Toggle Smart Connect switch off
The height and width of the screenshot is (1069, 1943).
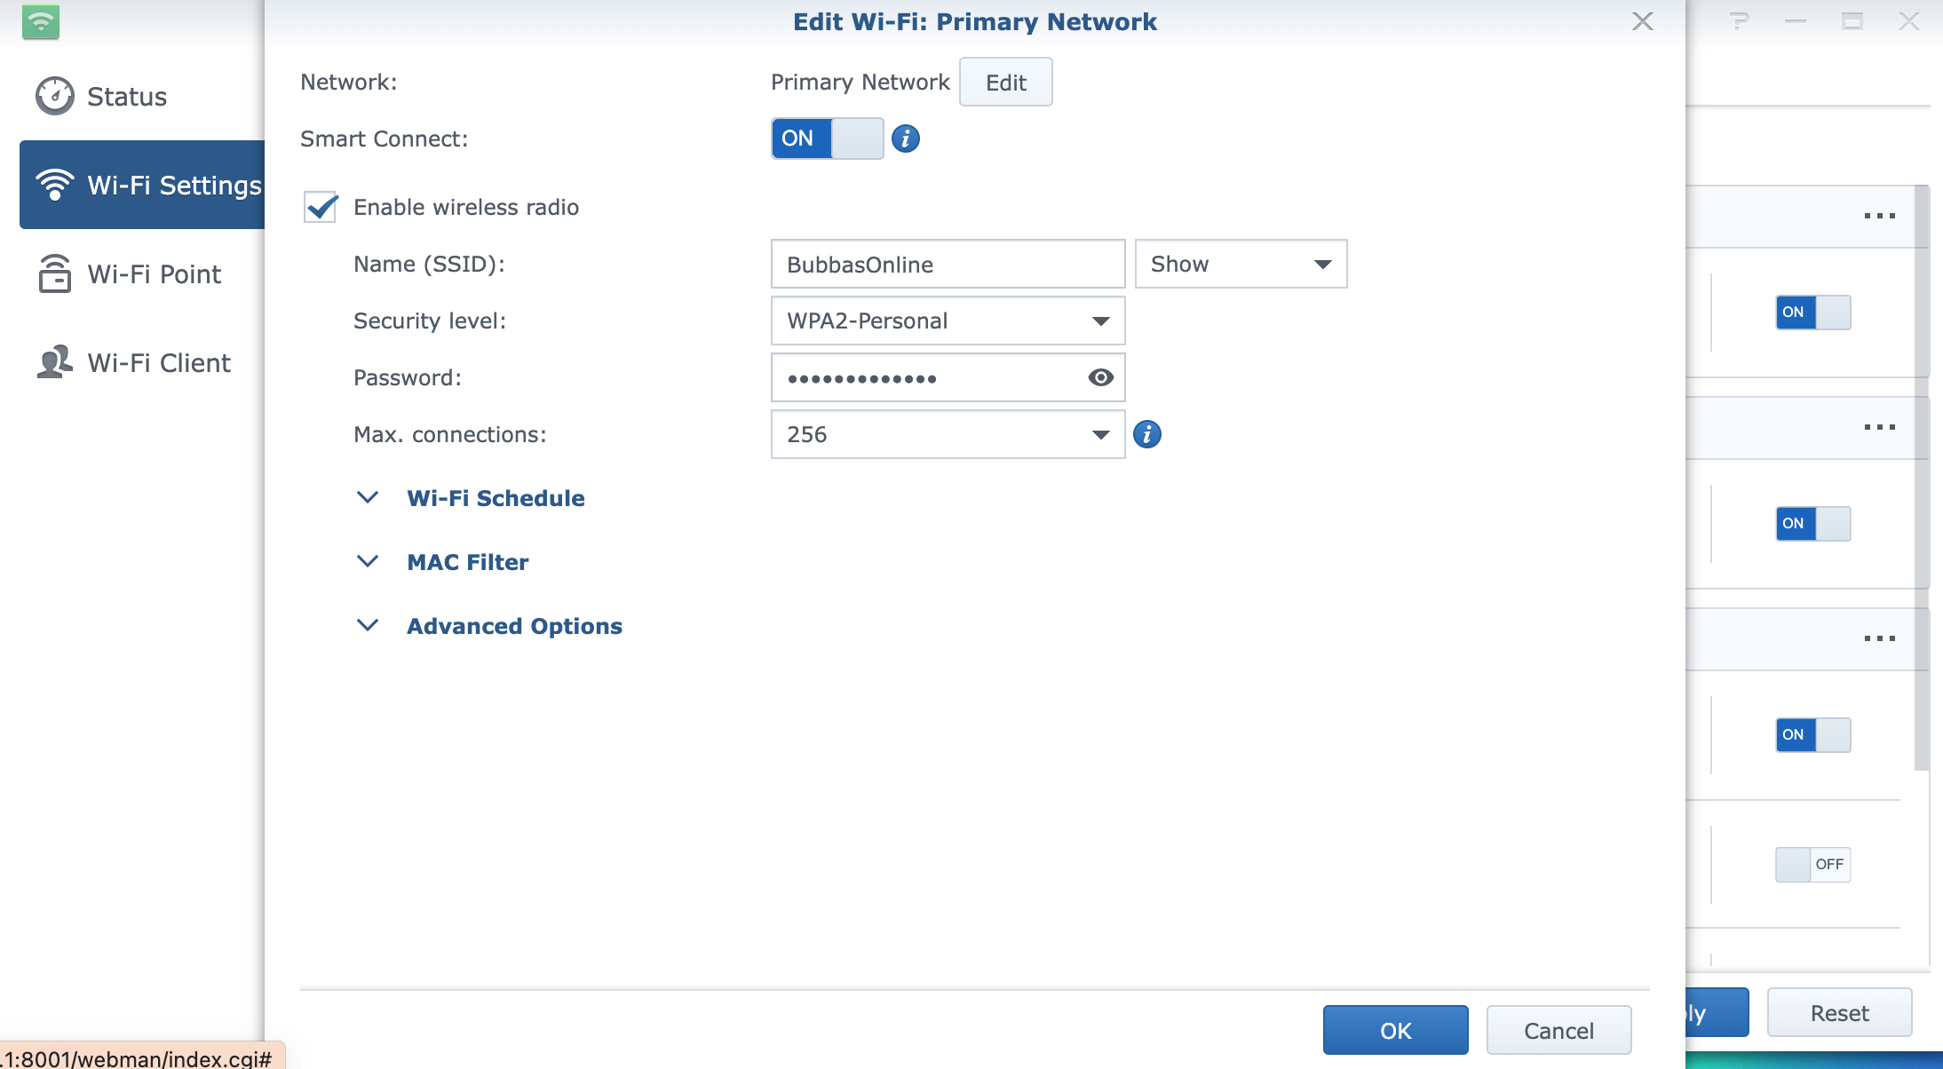click(x=827, y=139)
